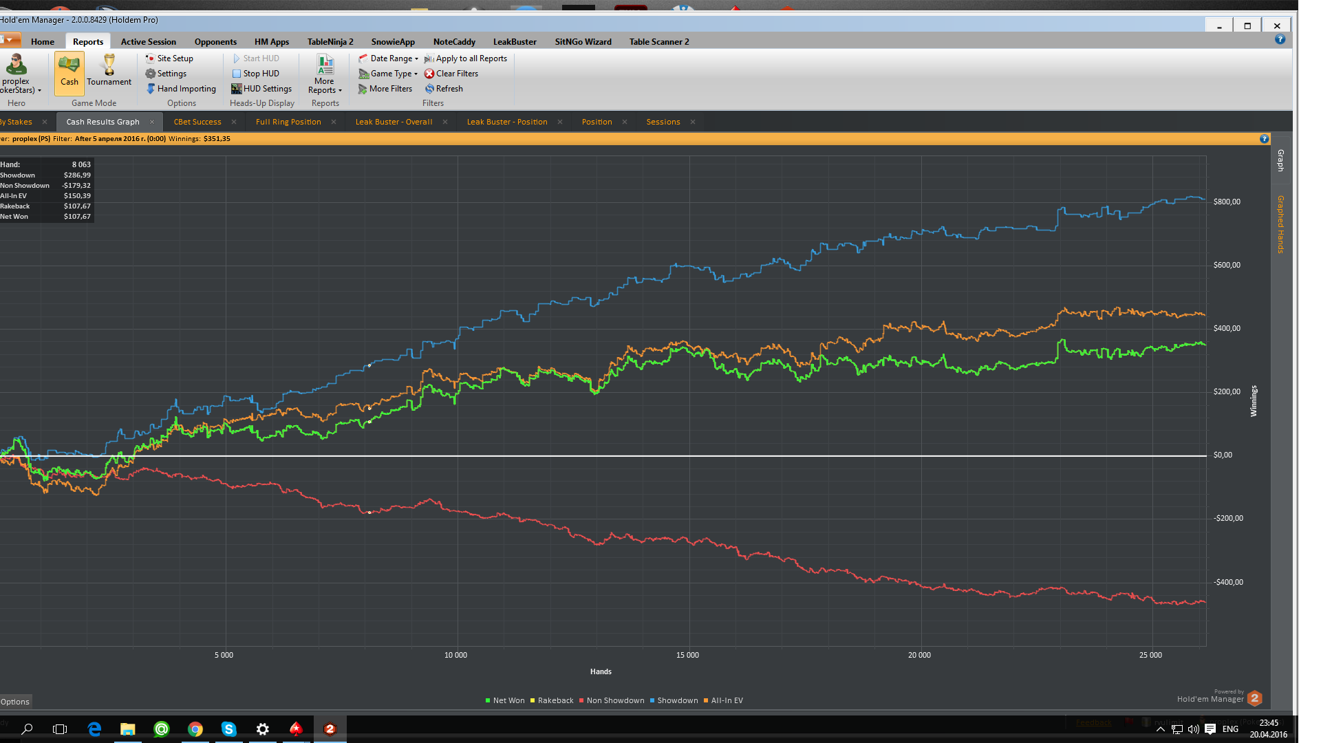Viewport: 1321px width, 743px height.
Task: Open Date Range dropdown
Action: point(389,58)
